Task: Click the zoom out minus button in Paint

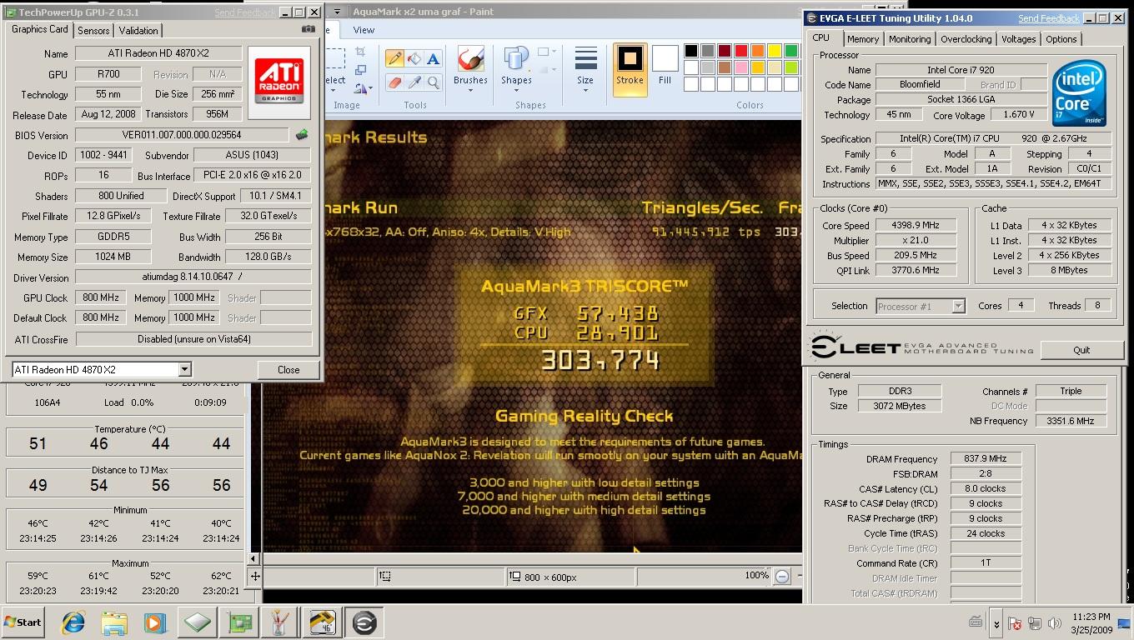Action: [782, 576]
